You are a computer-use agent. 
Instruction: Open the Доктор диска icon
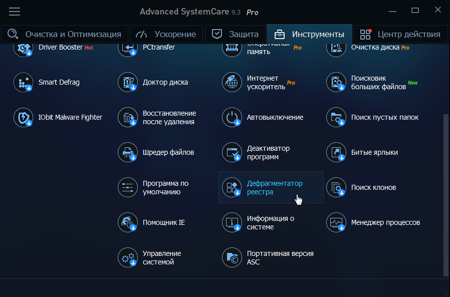(127, 82)
